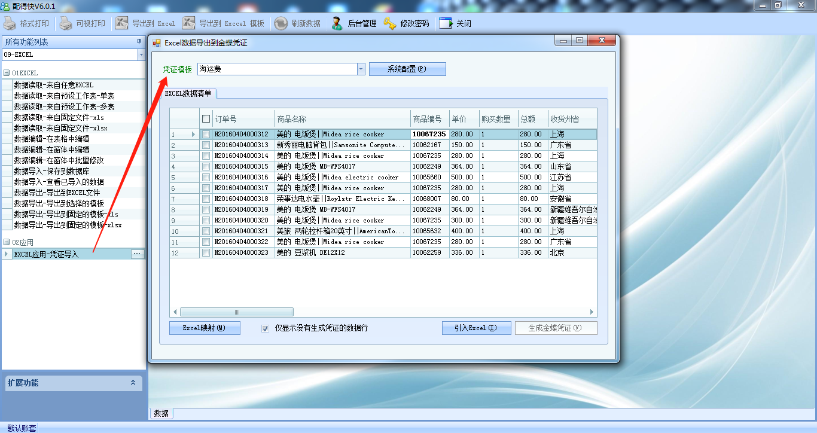Collapse the 扩展功能 panel chevron
The image size is (817, 433).
pyautogui.click(x=133, y=383)
